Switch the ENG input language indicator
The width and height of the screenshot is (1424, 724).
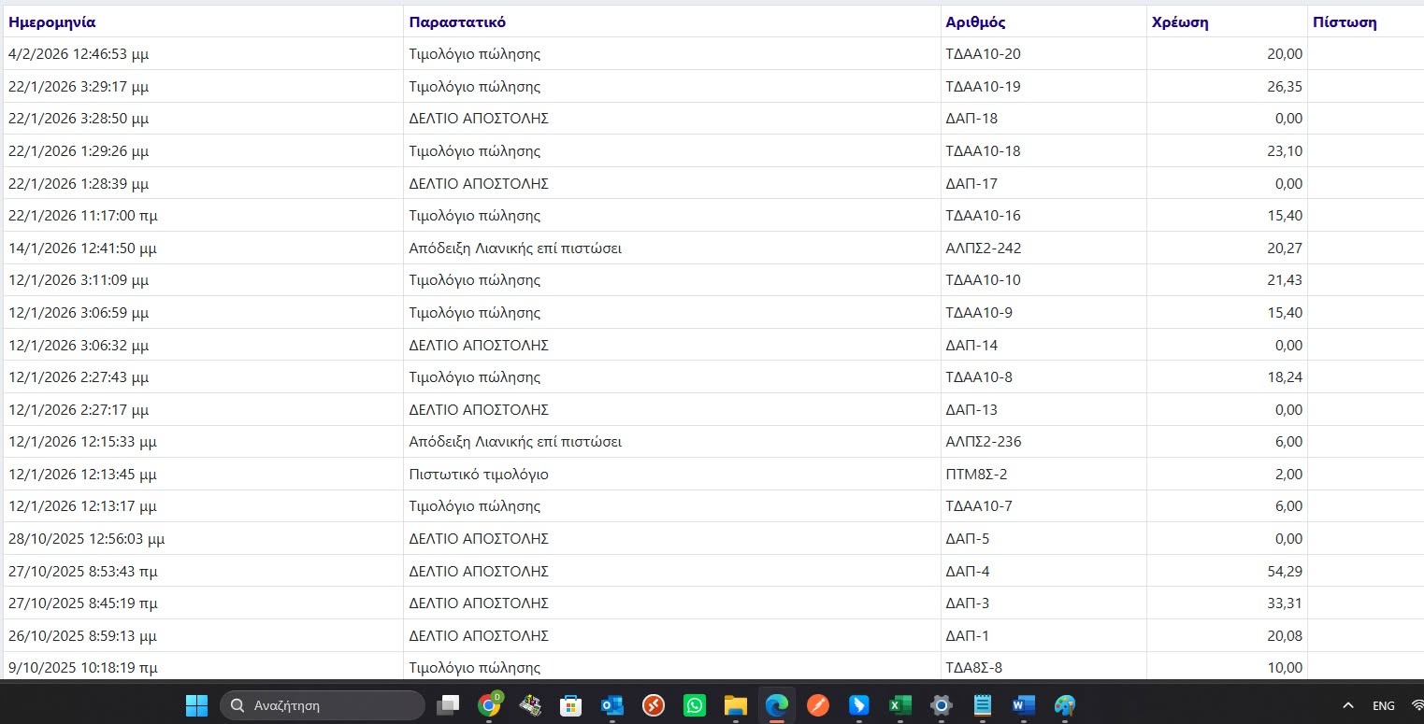(1384, 705)
